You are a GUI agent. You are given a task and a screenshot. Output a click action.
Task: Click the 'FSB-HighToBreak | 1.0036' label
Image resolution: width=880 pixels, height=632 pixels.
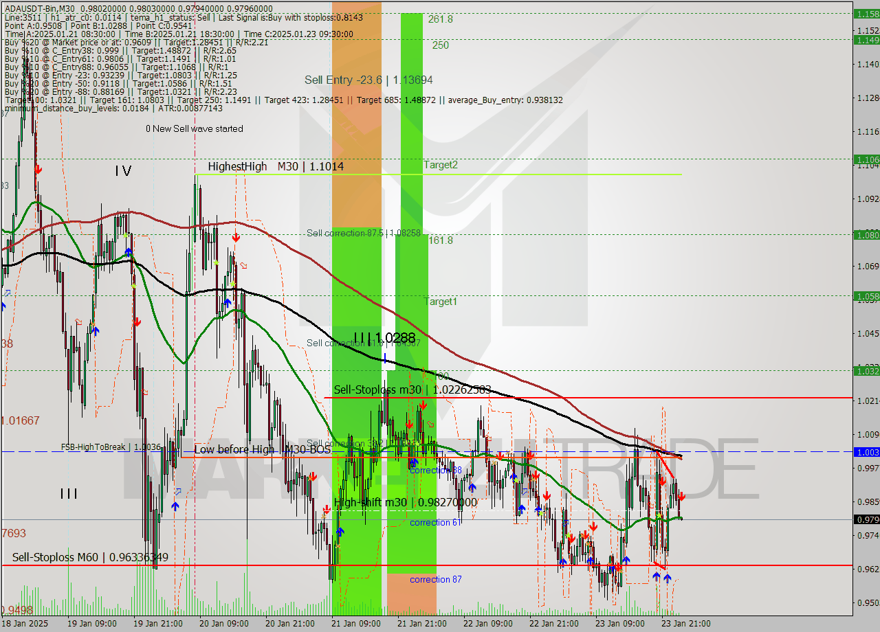point(111,447)
